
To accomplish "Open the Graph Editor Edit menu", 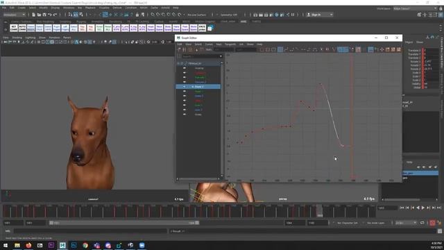I will click(x=180, y=44).
